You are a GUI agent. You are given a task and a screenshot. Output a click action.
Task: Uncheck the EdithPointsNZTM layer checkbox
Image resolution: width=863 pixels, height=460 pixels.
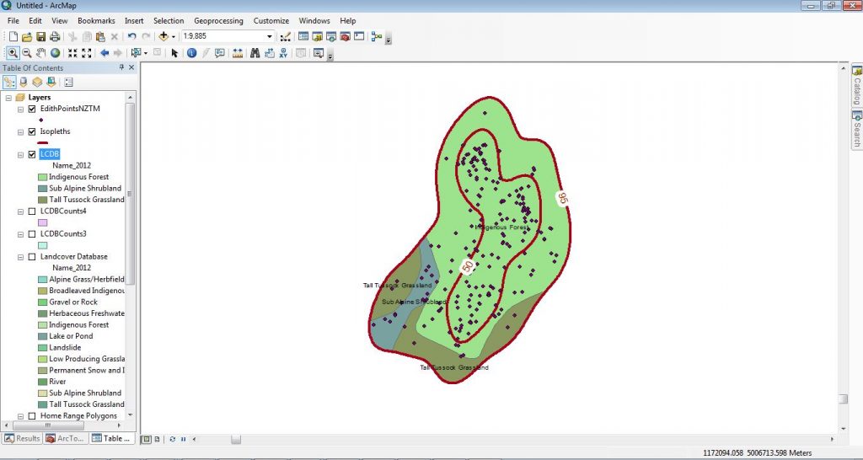click(32, 109)
